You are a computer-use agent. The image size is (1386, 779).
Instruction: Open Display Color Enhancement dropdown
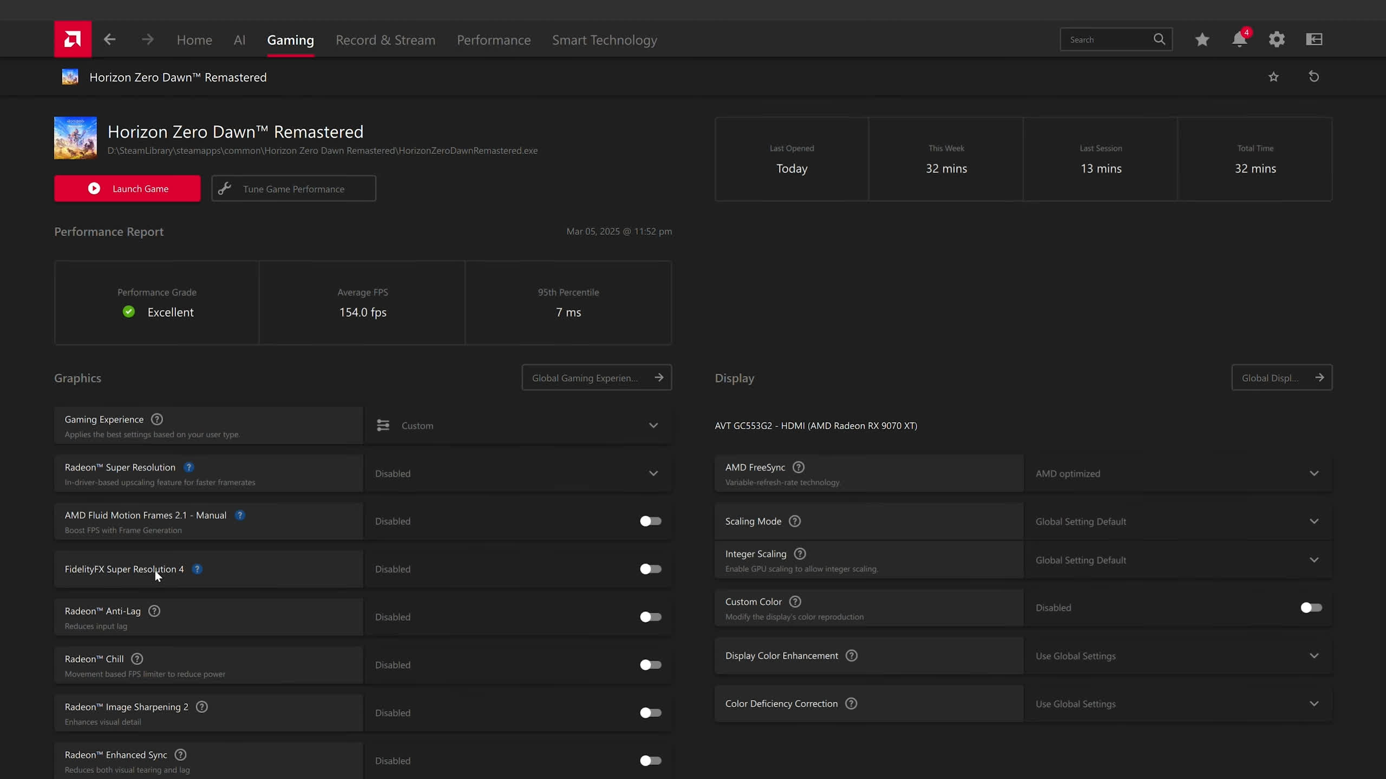[1178, 656]
